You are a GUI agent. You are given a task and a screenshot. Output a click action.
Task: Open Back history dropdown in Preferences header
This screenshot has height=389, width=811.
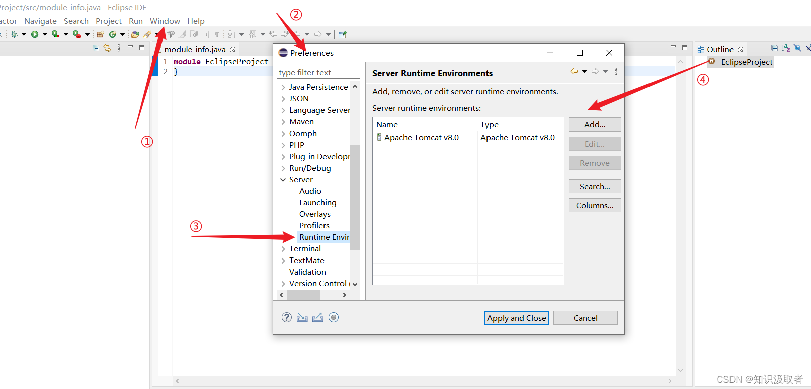pos(584,72)
